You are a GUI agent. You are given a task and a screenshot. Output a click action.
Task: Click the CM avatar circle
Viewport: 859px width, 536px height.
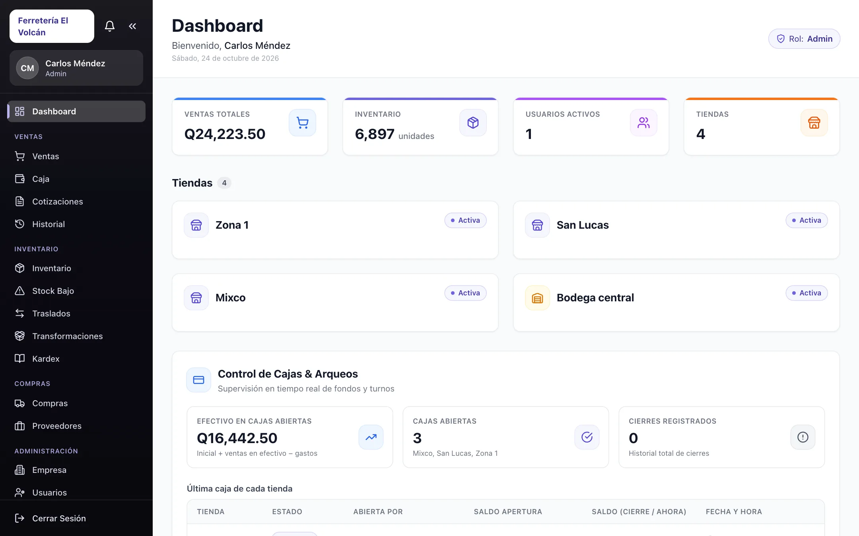[27, 68]
